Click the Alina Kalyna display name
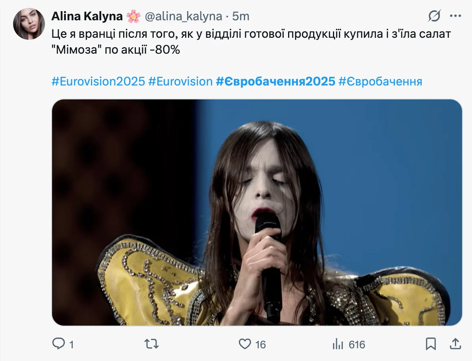The image size is (472, 361). tap(87, 16)
